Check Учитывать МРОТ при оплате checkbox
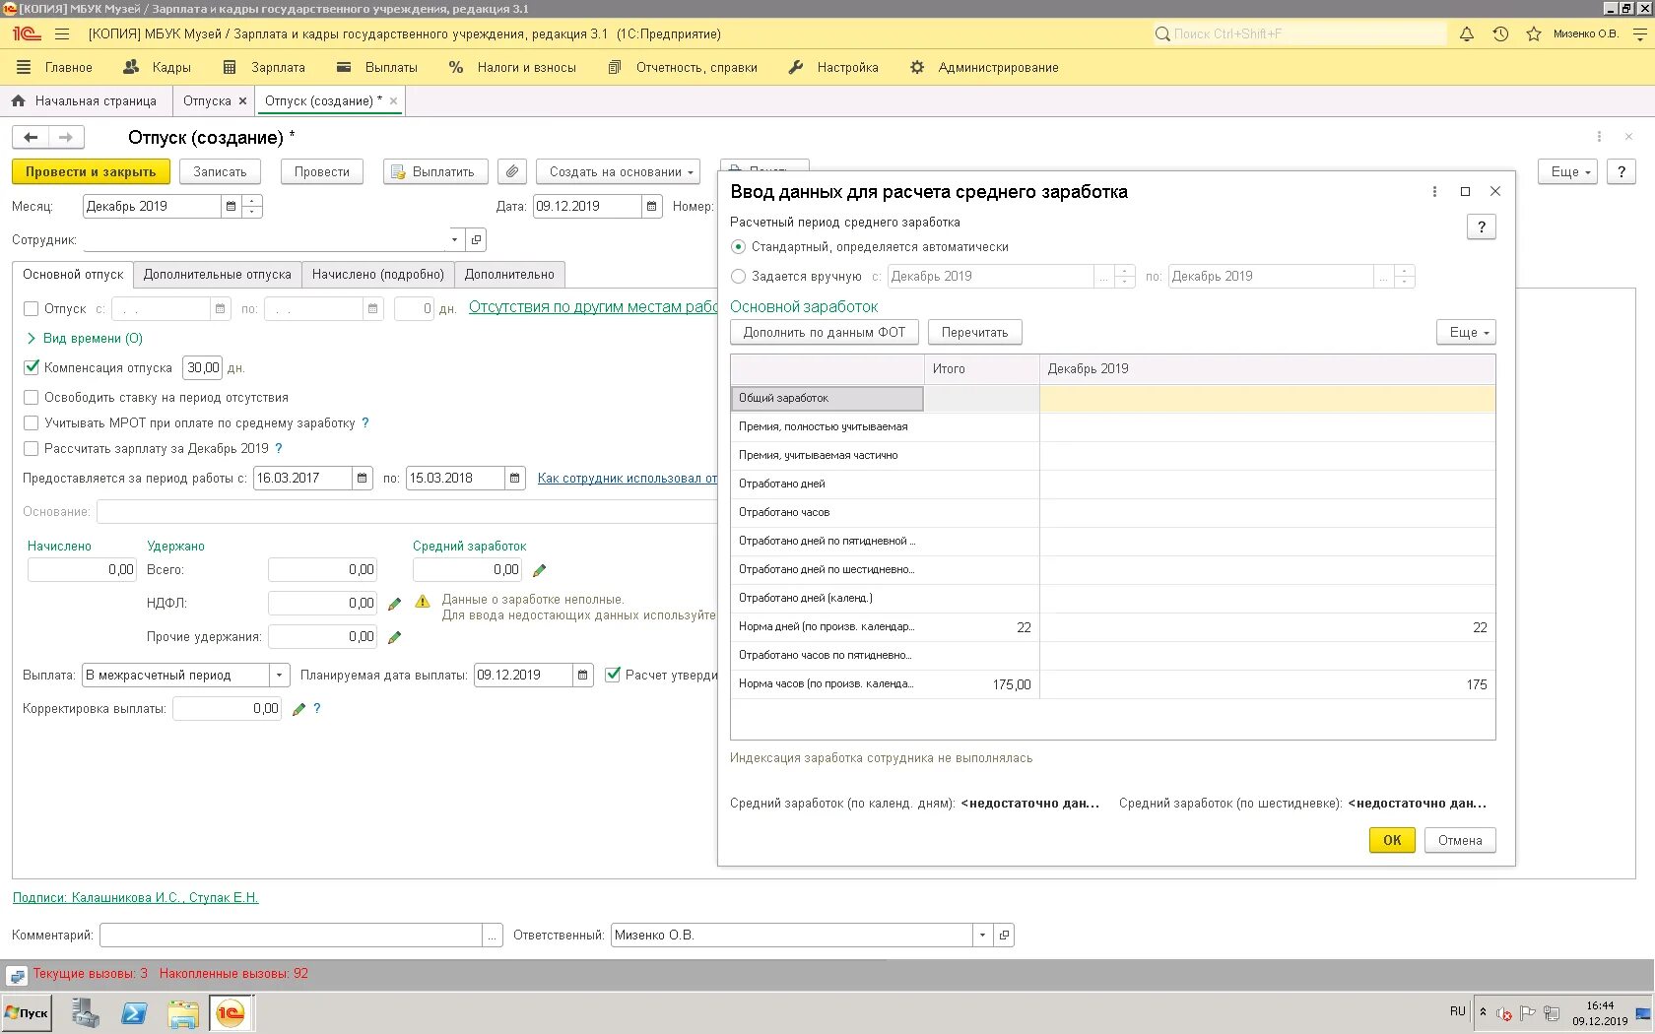Screen dimensions: 1655x1034 (x=31, y=422)
